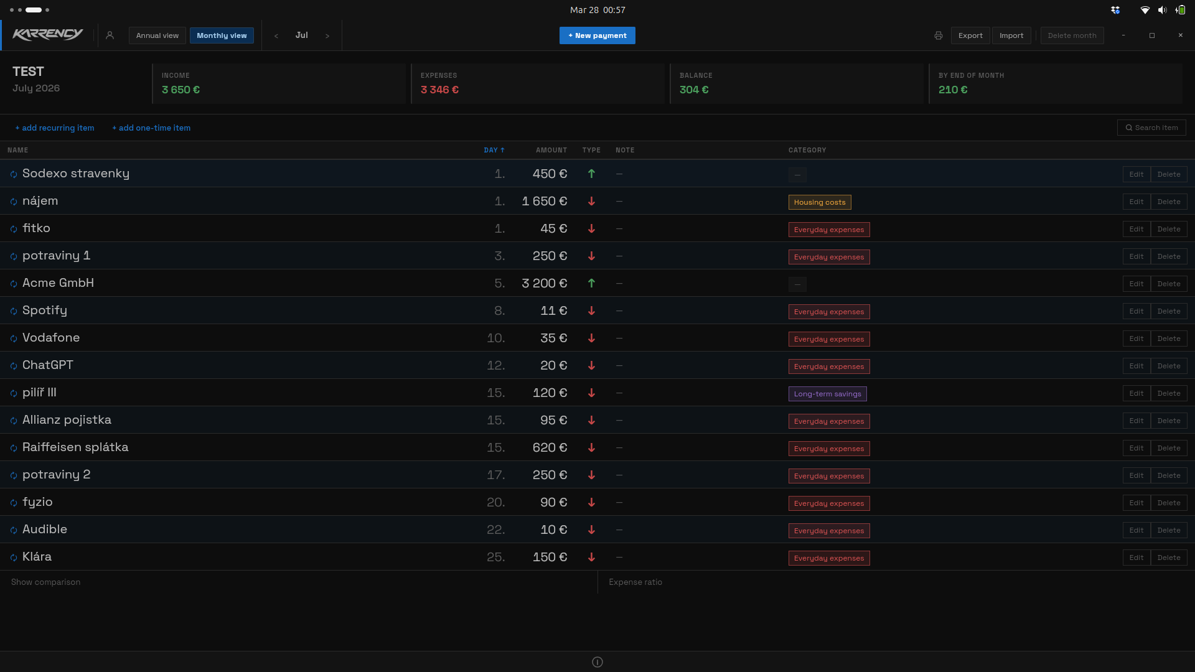The image size is (1195, 672).
Task: Open the Dropbox tray icon
Action: pyautogui.click(x=1115, y=10)
